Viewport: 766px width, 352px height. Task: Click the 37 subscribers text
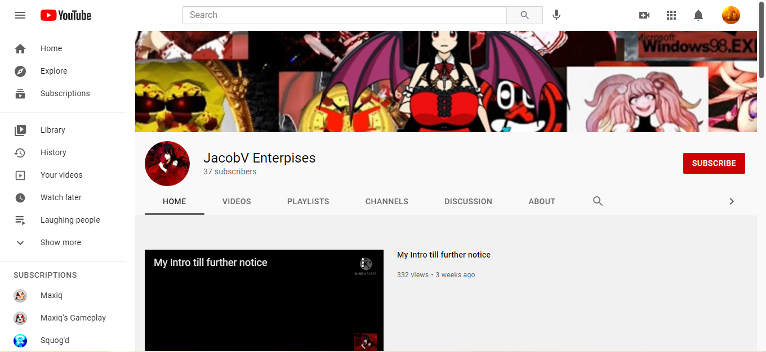tap(230, 172)
